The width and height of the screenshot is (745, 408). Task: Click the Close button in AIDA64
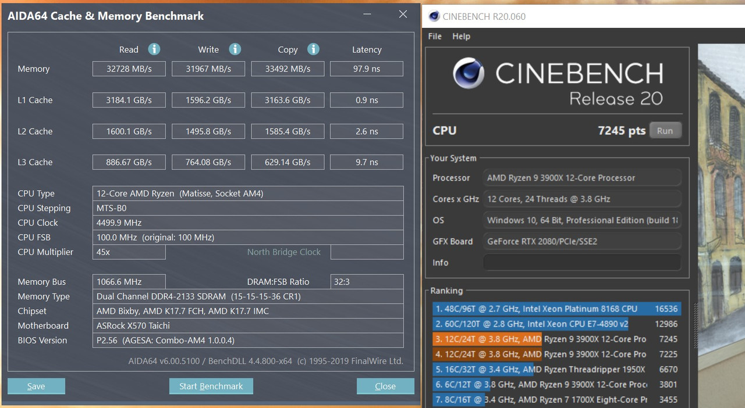385,386
